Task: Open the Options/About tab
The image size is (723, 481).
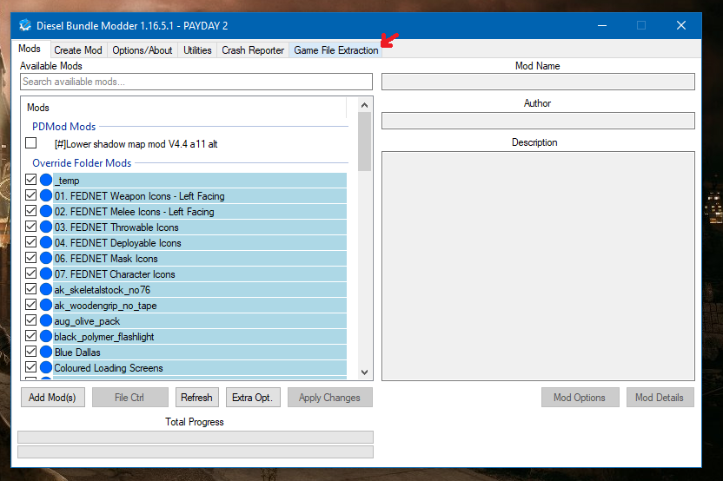Action: click(142, 50)
